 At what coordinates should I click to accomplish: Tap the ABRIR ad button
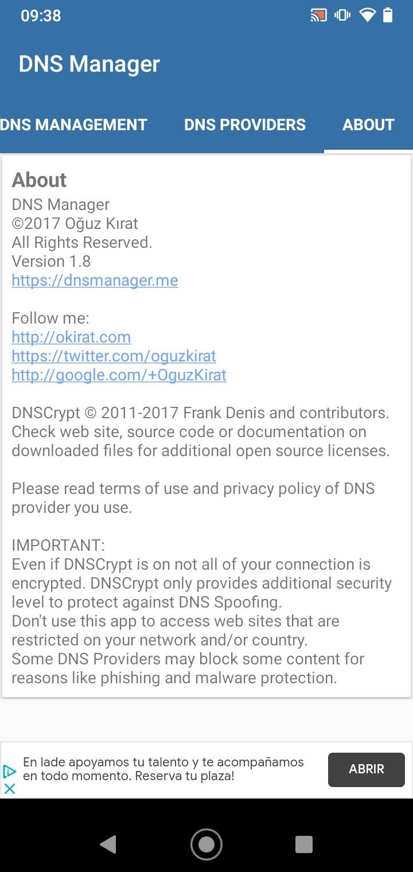[x=367, y=769]
